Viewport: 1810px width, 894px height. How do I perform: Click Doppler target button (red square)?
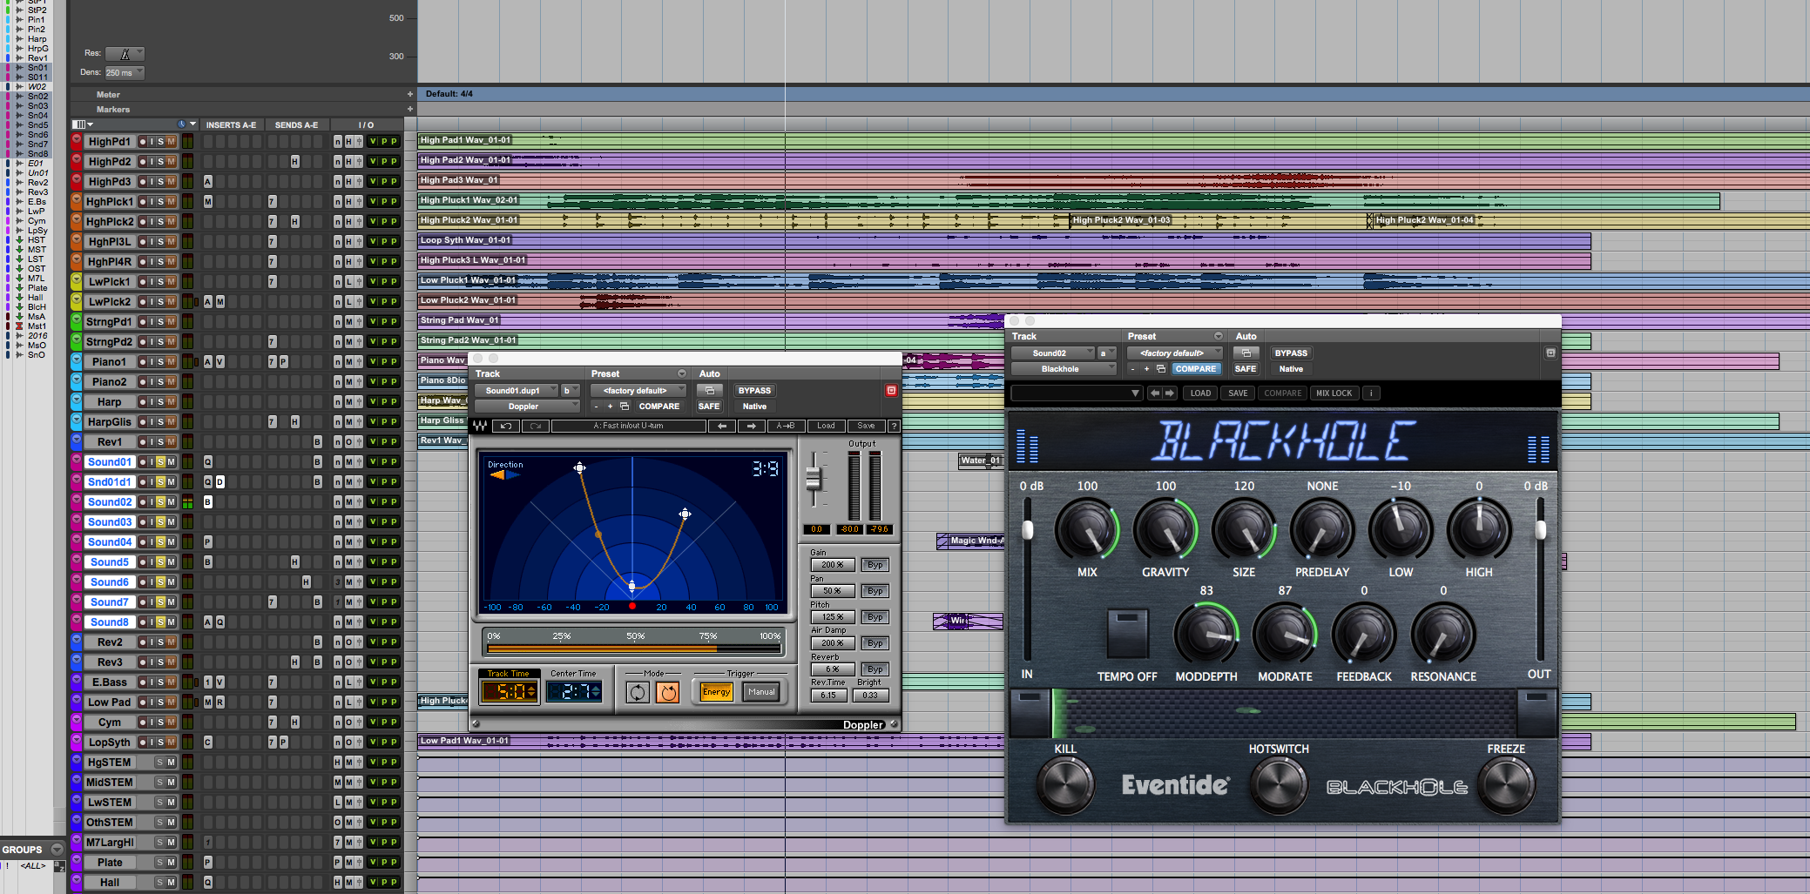coord(891,391)
